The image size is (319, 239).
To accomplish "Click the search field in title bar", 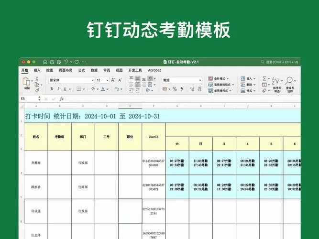I will coord(280,62).
